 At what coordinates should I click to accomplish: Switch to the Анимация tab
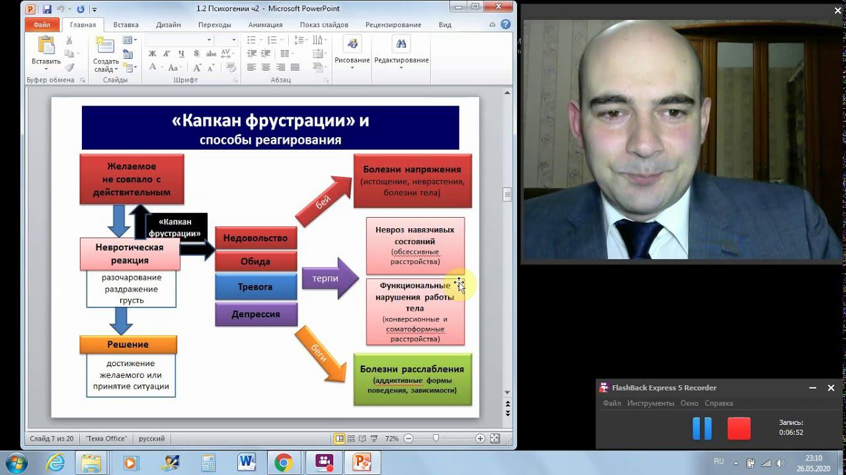tap(266, 25)
